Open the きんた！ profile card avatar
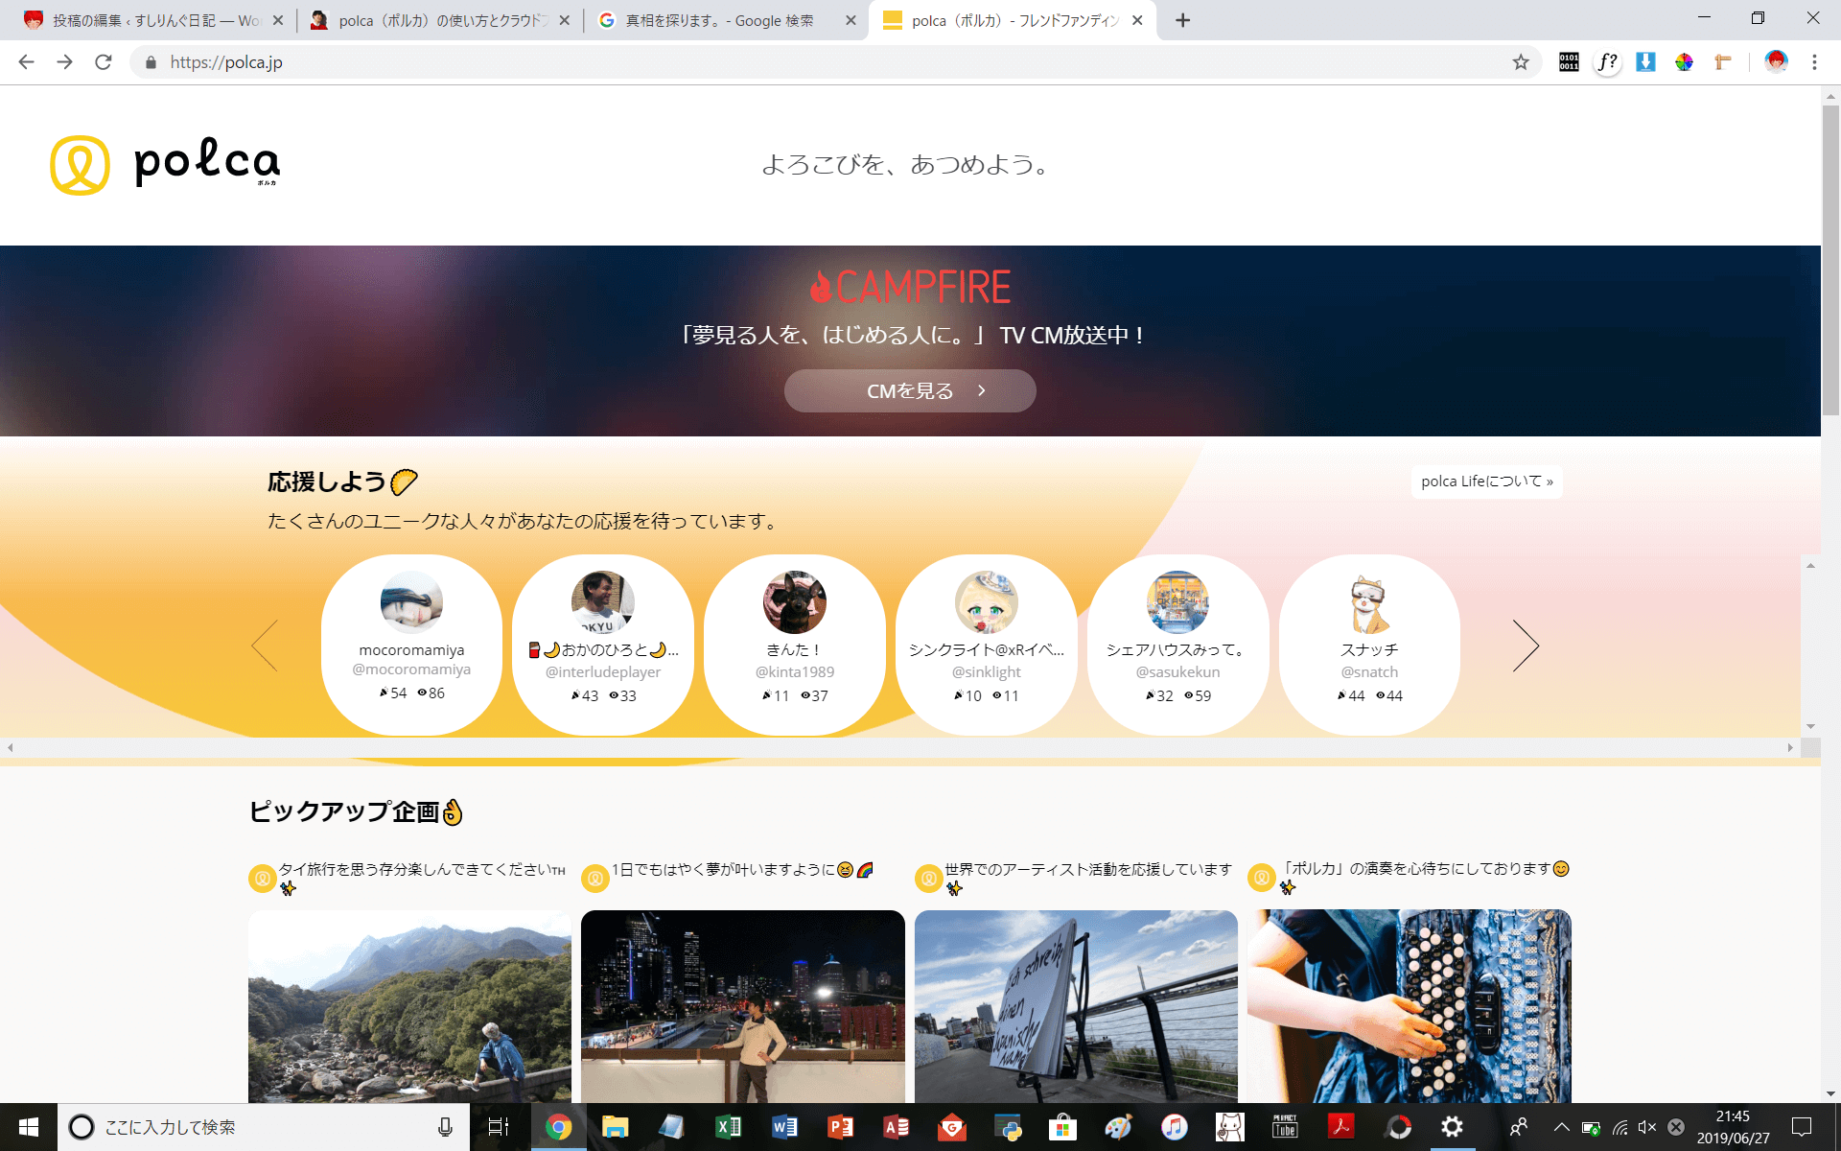This screenshot has height=1151, width=1841. (x=795, y=602)
